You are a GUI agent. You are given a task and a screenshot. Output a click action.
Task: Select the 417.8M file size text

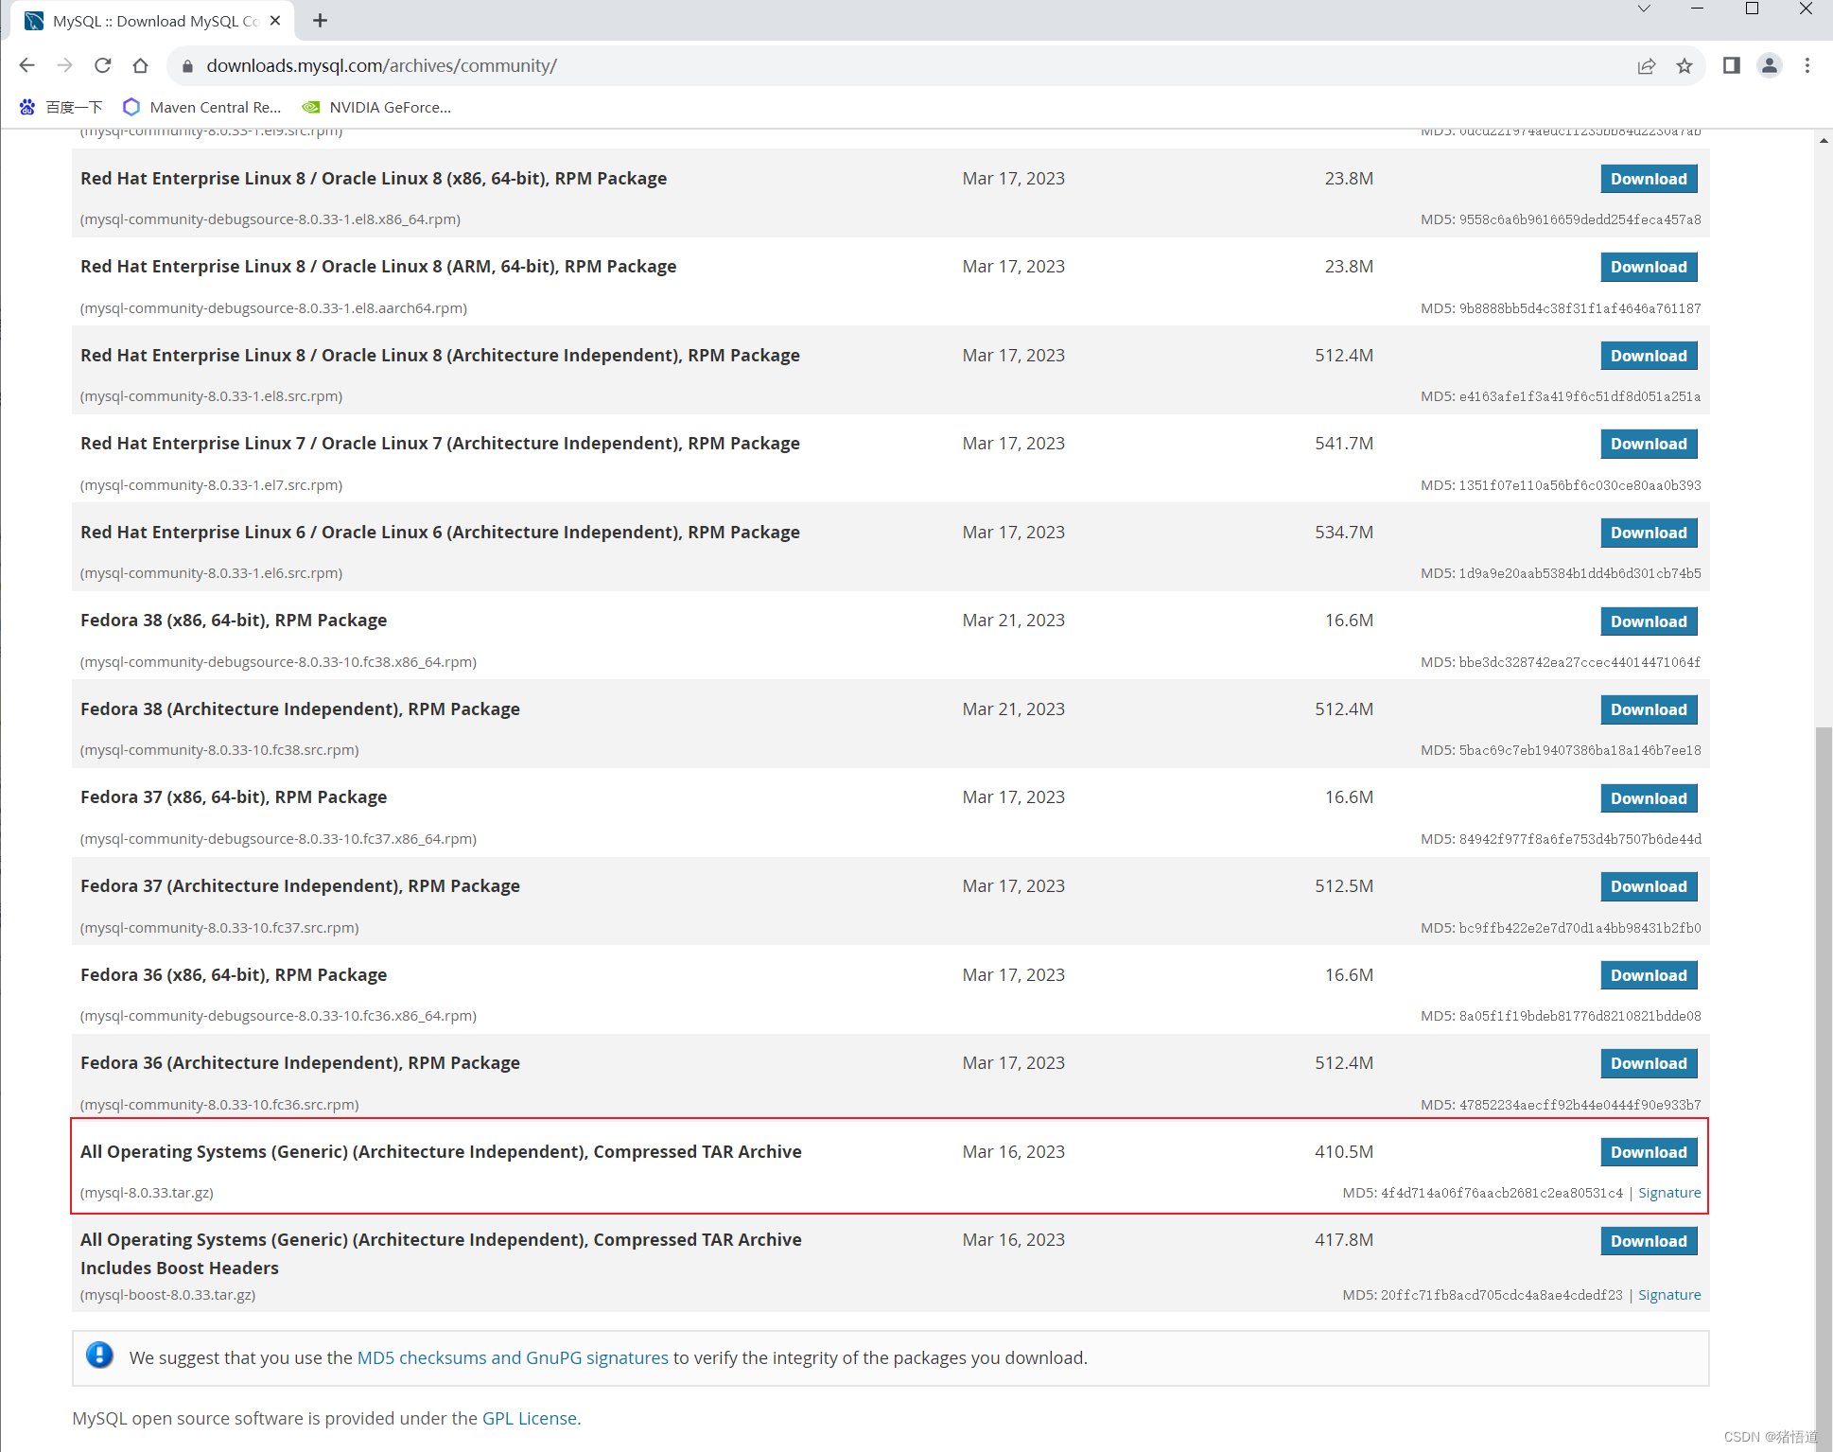(1344, 1239)
